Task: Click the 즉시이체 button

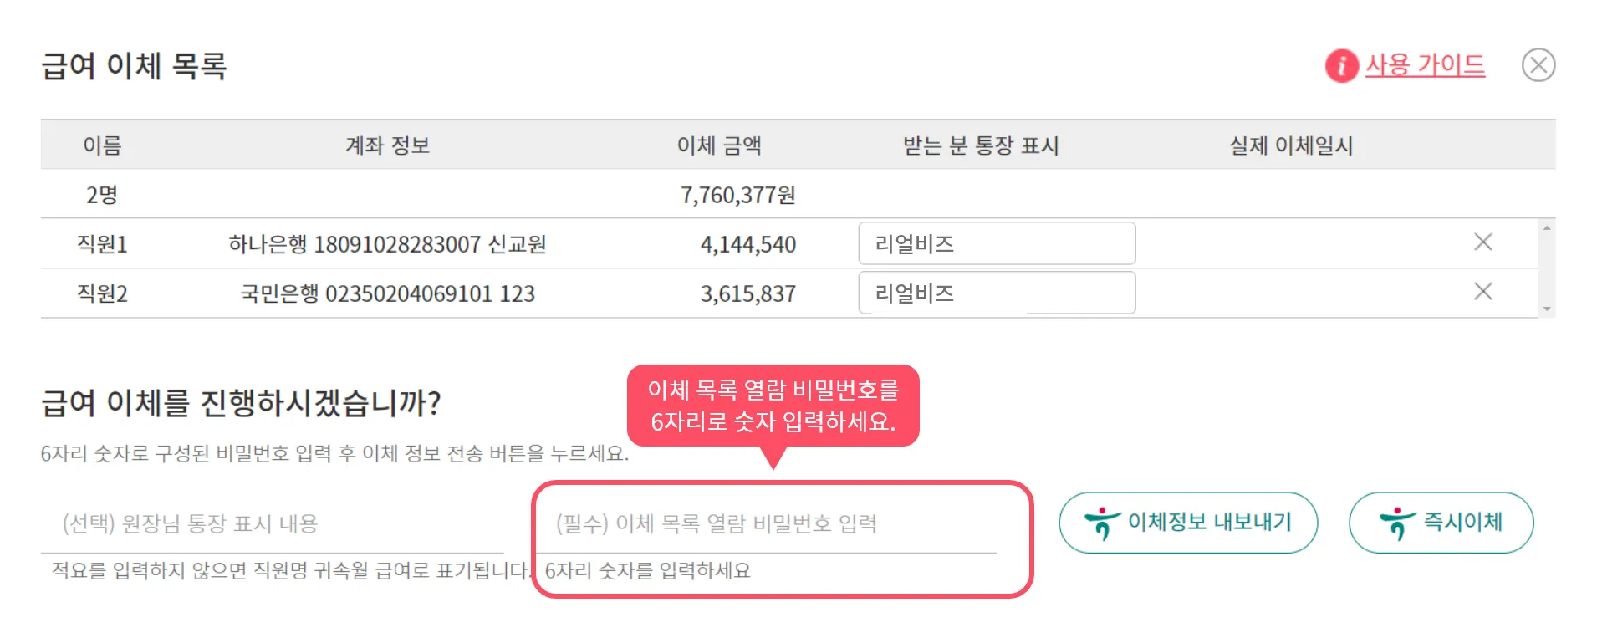Action: pos(1441,523)
